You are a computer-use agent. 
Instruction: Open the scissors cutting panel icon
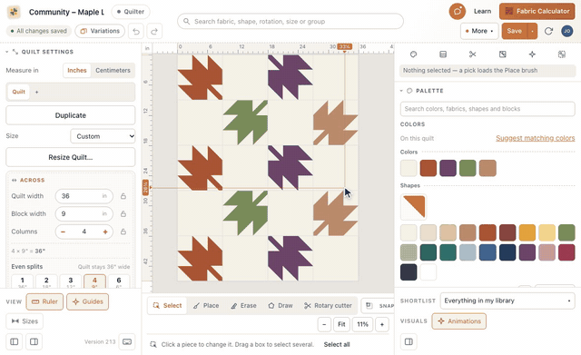472,54
